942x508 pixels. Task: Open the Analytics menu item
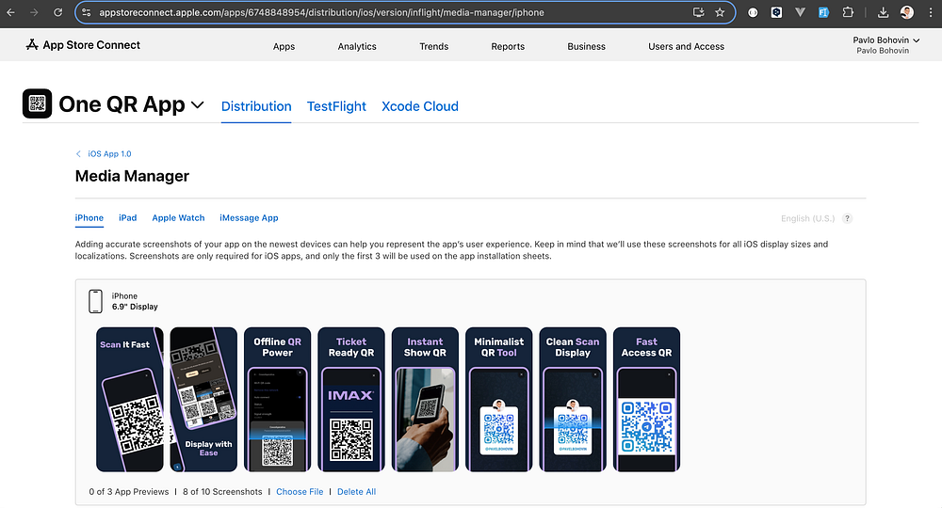click(357, 46)
